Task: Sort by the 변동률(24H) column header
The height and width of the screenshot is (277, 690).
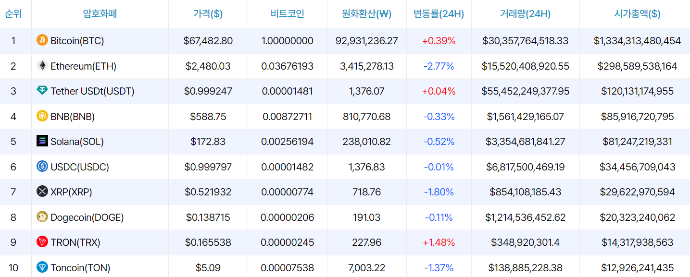Action: click(439, 14)
